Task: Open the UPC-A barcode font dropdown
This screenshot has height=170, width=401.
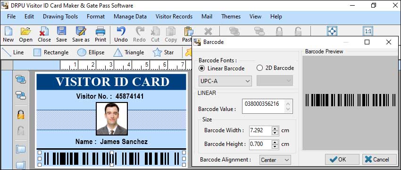Action: click(x=225, y=81)
